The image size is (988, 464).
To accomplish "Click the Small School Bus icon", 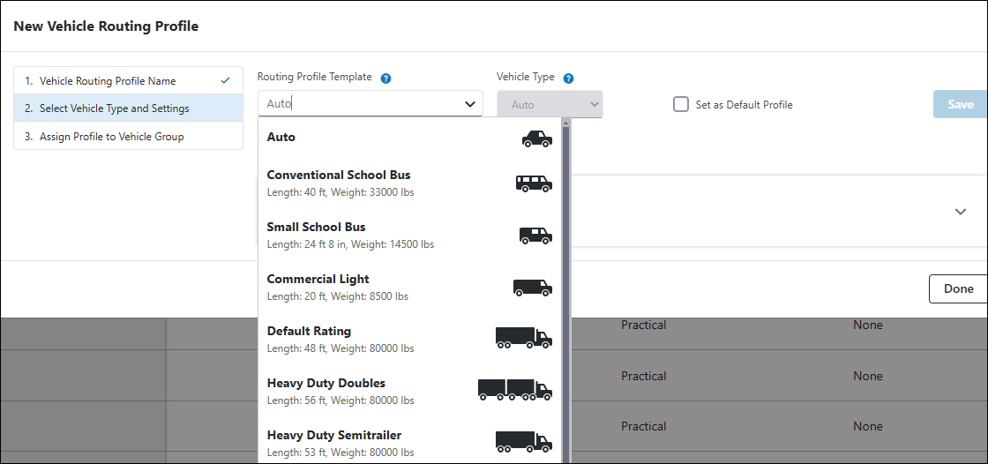I will pos(535,236).
